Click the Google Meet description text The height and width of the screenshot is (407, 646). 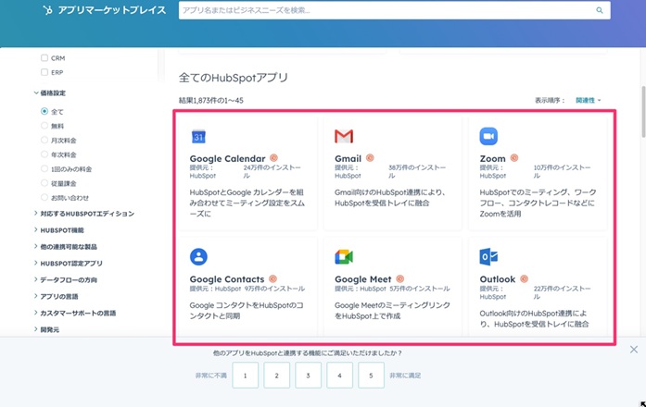(x=392, y=311)
